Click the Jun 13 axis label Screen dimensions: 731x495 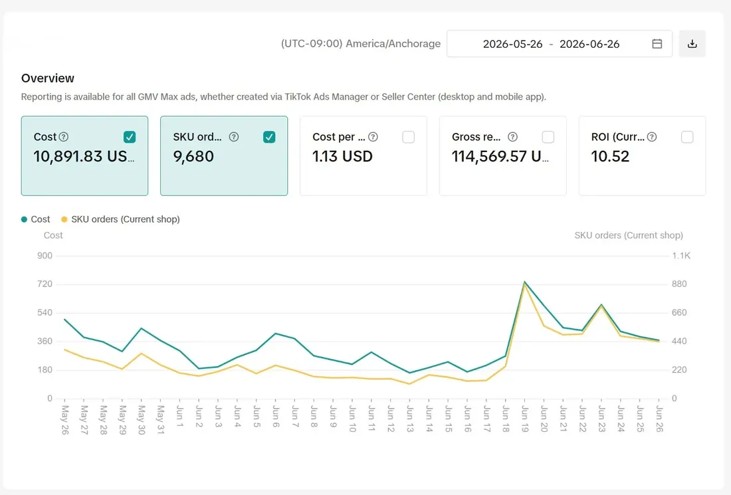click(410, 419)
